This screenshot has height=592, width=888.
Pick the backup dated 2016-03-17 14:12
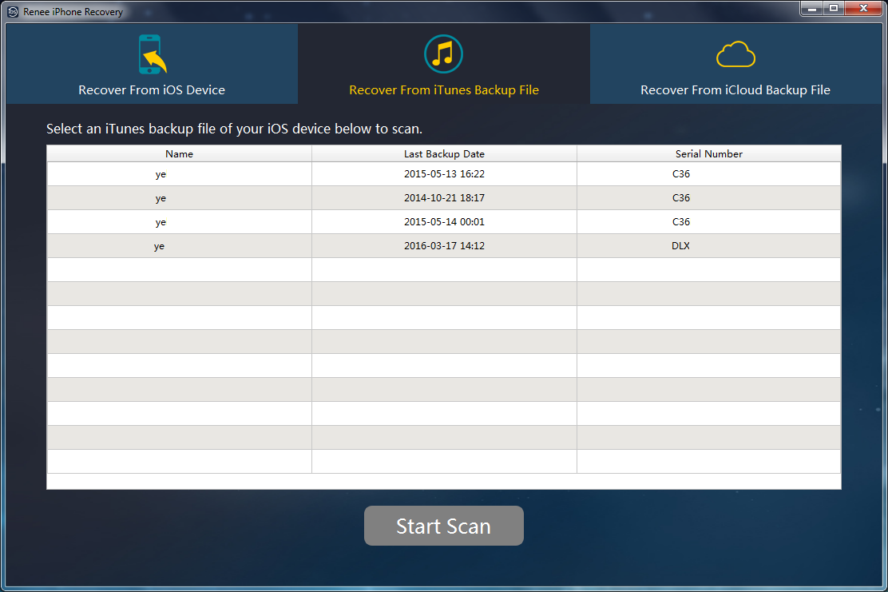[x=444, y=246]
